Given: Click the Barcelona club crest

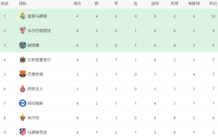Looking at the screenshot, I should pos(22,74).
